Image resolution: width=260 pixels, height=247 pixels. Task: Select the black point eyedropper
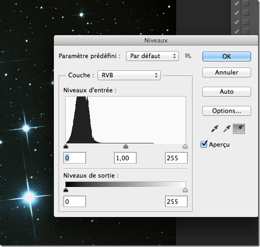[x=215, y=129]
